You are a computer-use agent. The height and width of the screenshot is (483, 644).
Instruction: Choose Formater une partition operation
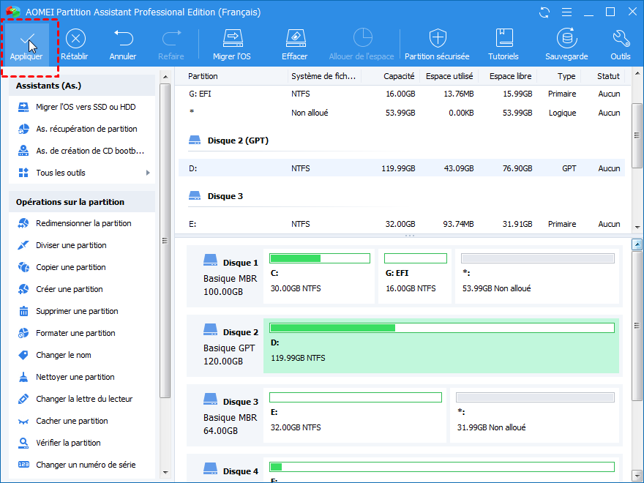point(75,333)
